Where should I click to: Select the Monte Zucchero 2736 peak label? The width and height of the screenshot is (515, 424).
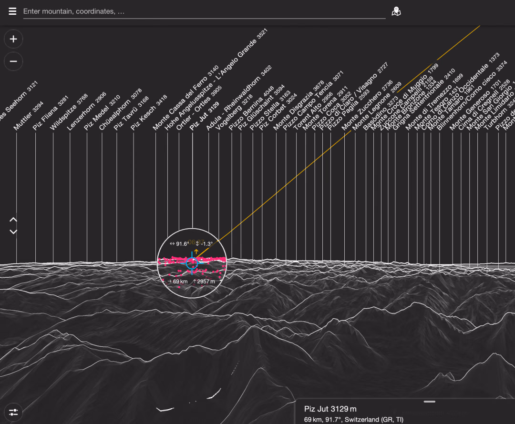(x=368, y=105)
